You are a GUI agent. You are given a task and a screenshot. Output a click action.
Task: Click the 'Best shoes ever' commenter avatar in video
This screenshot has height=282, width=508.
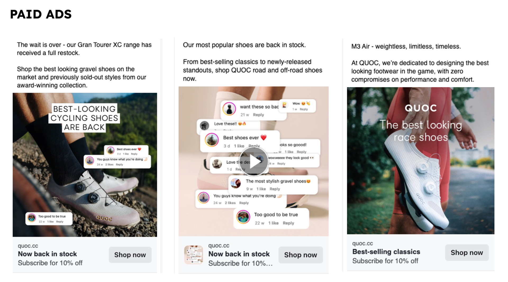[x=212, y=140]
